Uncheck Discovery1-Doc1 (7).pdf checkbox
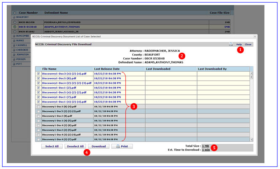The height and width of the screenshot is (169, 280). coord(38,97)
